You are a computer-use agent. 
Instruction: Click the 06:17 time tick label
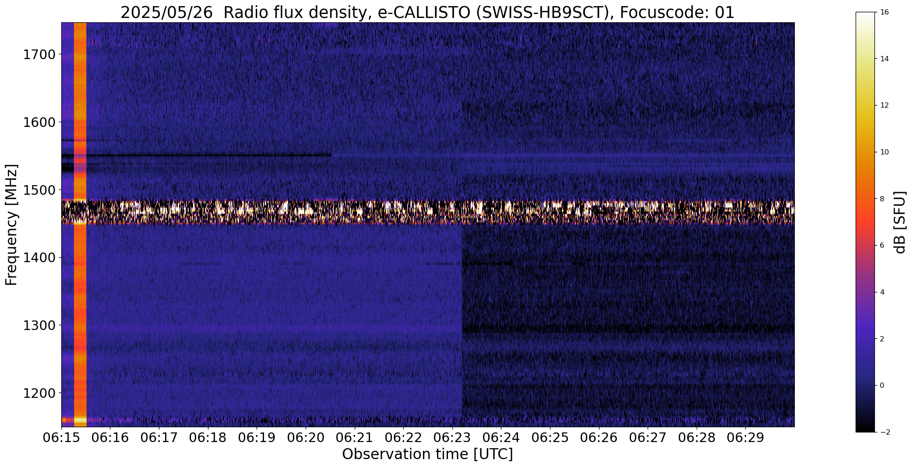click(x=159, y=438)
